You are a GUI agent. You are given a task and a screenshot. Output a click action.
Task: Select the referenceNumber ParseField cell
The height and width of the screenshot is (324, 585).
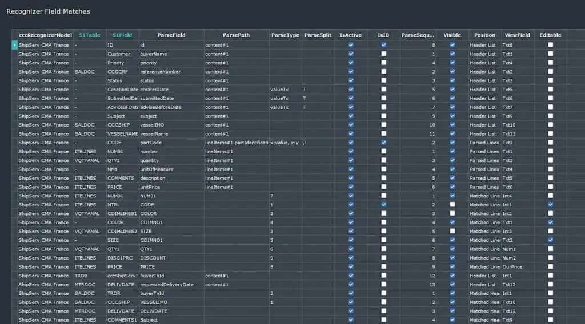[x=171, y=72]
